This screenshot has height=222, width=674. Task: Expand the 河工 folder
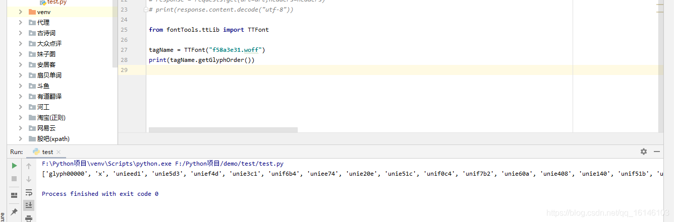pos(20,107)
